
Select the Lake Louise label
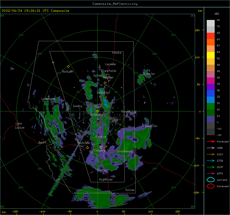(x=20, y=126)
